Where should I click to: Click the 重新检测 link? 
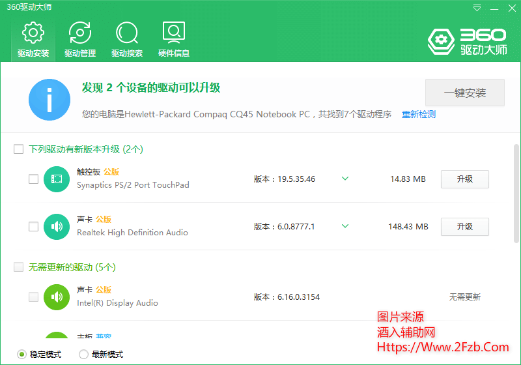(x=419, y=114)
